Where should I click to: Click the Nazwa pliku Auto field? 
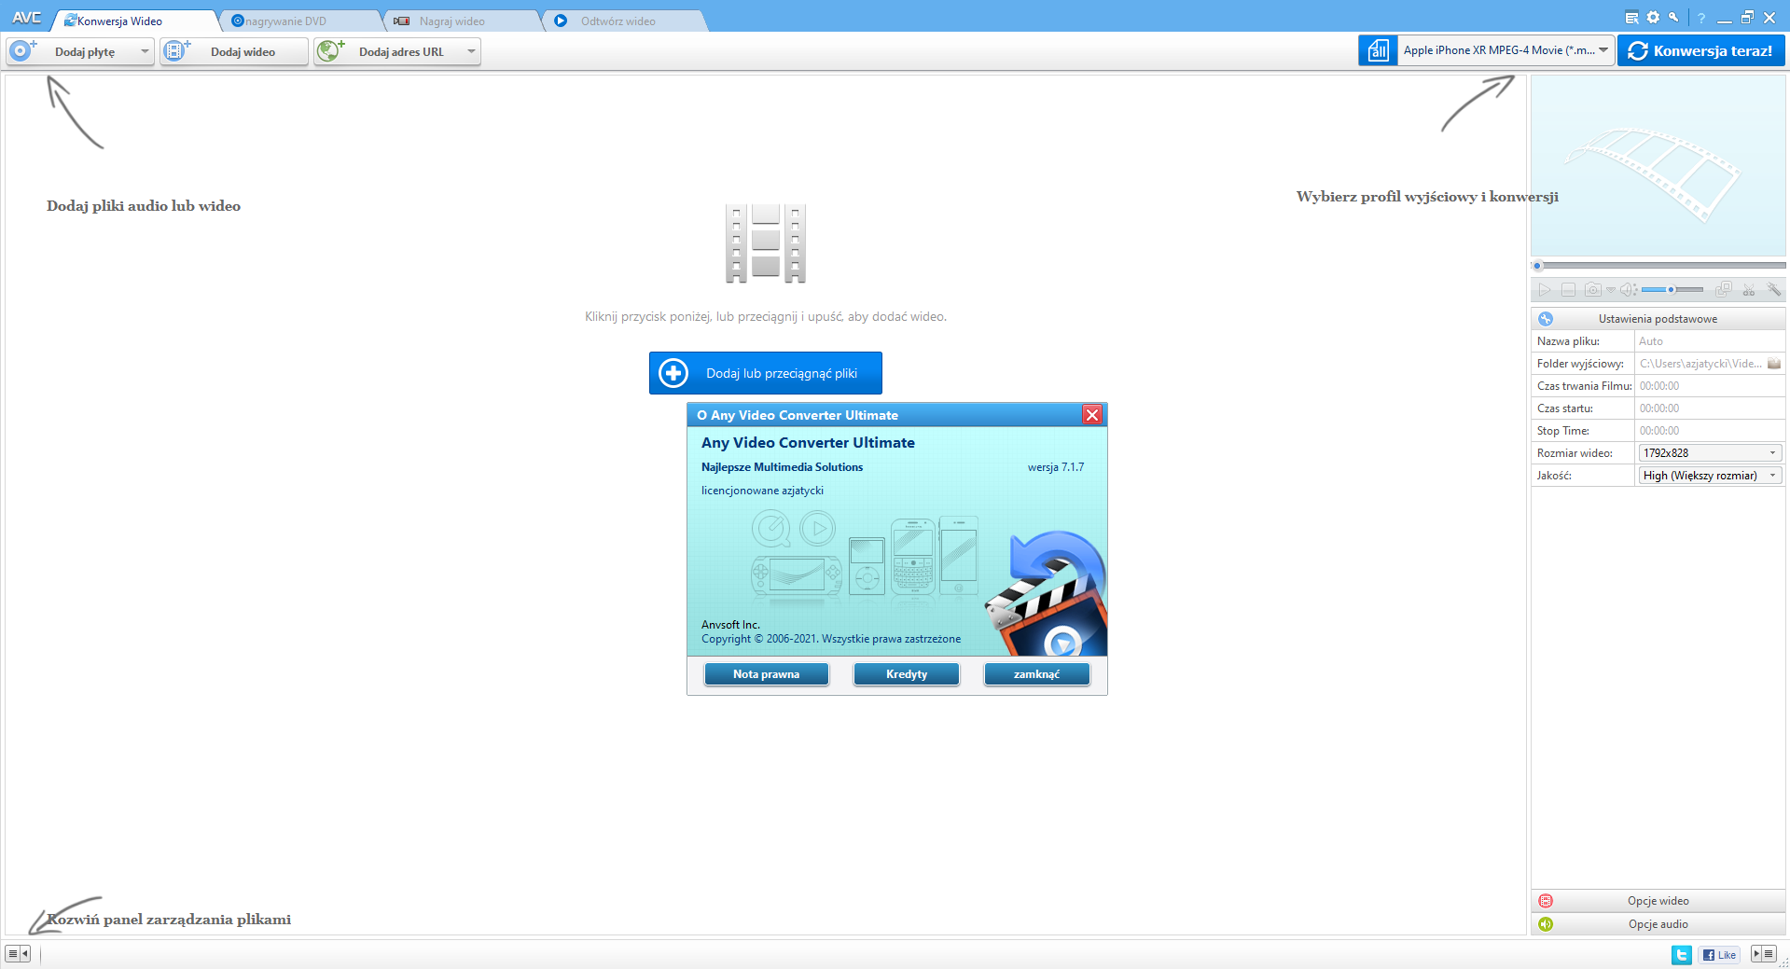coord(1710,341)
